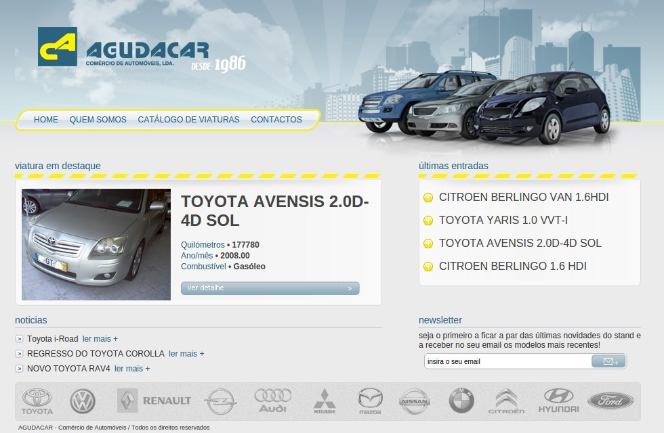
Task: Select the Opel brand logo
Action: click(x=220, y=402)
